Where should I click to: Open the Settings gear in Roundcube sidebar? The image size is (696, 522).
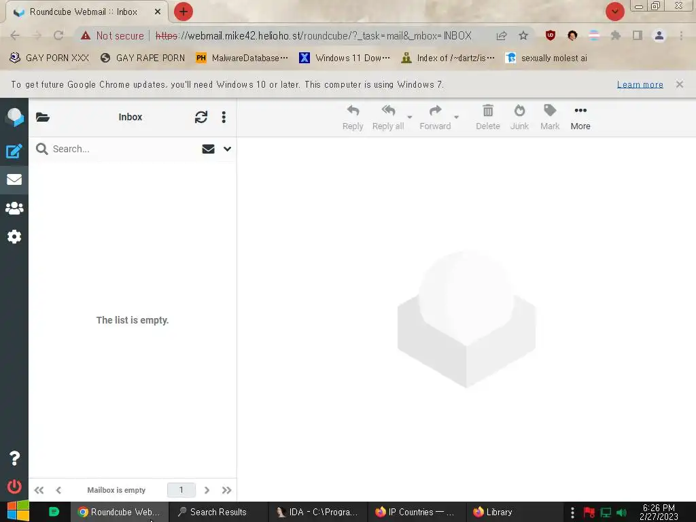coord(14,237)
